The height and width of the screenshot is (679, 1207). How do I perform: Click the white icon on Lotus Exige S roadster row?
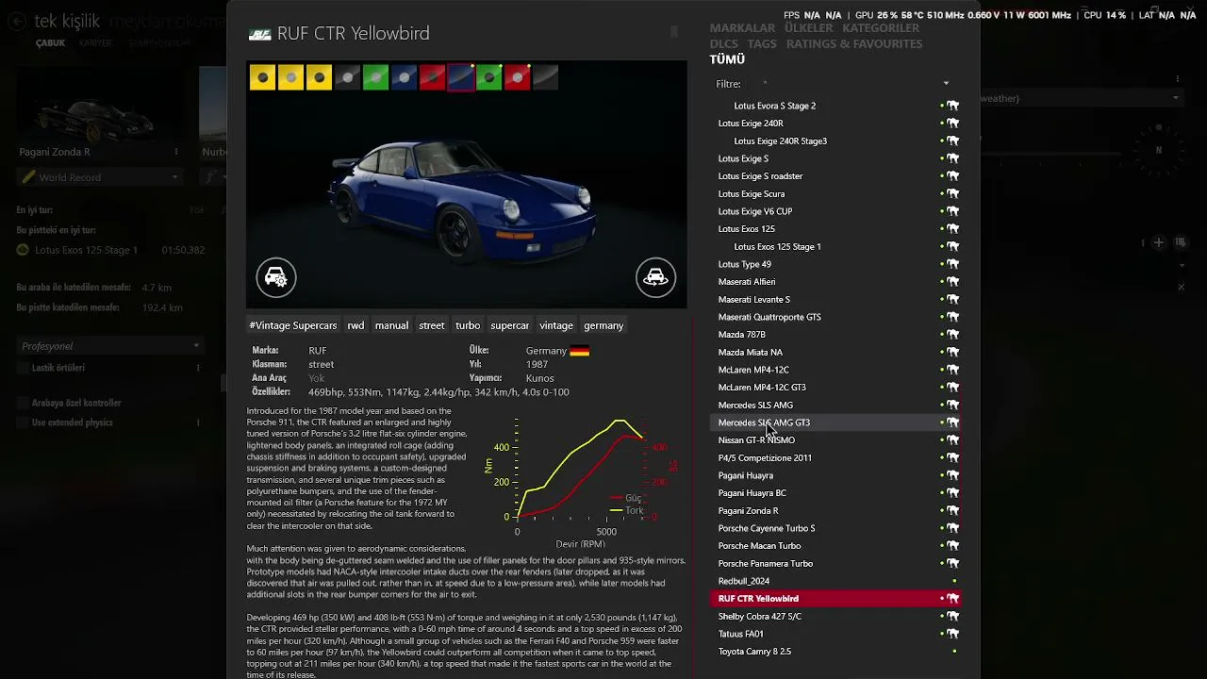point(953,176)
